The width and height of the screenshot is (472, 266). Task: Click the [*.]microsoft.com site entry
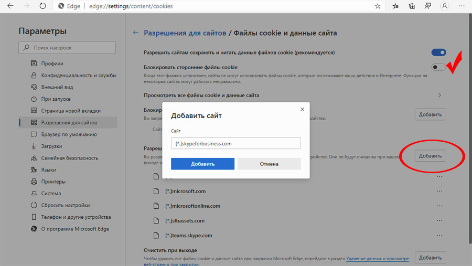186,191
